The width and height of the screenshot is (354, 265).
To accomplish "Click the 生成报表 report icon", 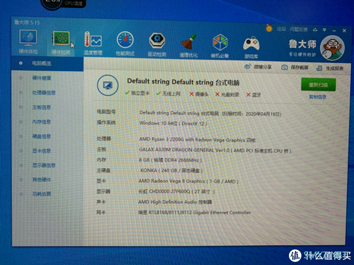I will pos(319,68).
